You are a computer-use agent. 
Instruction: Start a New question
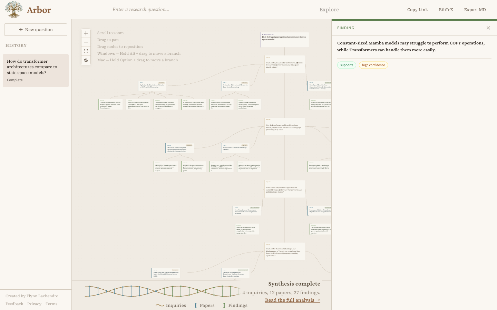(36, 30)
